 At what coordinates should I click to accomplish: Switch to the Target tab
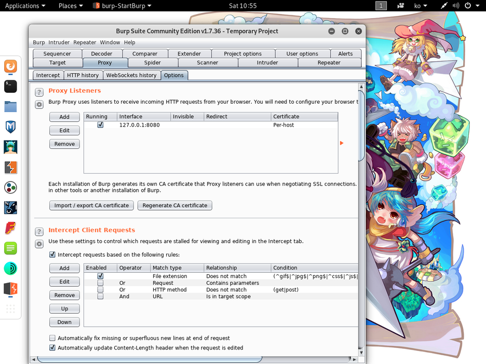pyautogui.click(x=57, y=63)
